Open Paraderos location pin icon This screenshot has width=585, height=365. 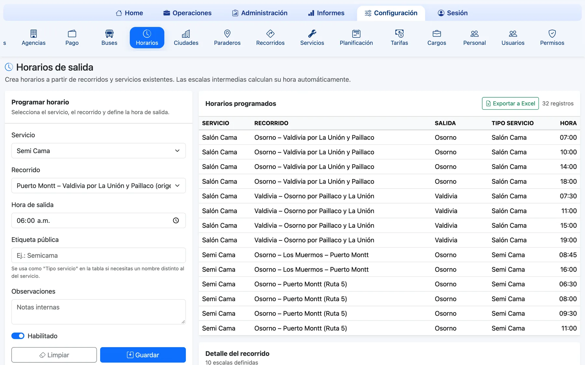[227, 34]
